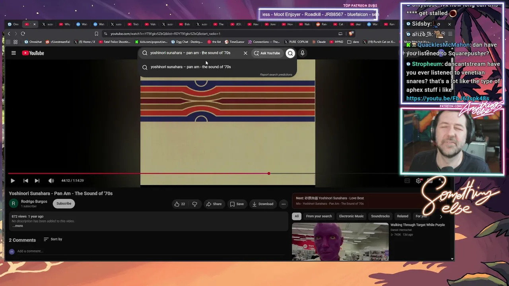Image resolution: width=509 pixels, height=286 pixels.
Task: Open the Rodrigo Burgos channel name link
Action: pyautogui.click(x=34, y=201)
